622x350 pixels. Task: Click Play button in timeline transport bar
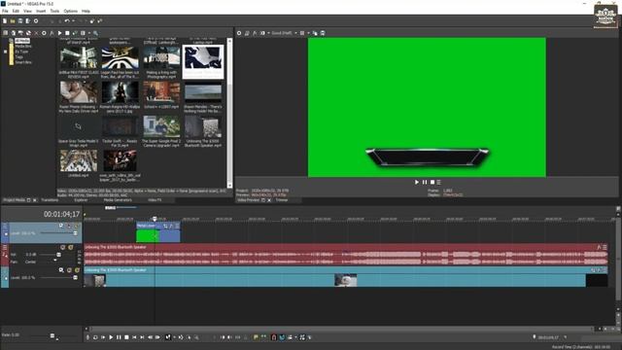[x=111, y=337]
